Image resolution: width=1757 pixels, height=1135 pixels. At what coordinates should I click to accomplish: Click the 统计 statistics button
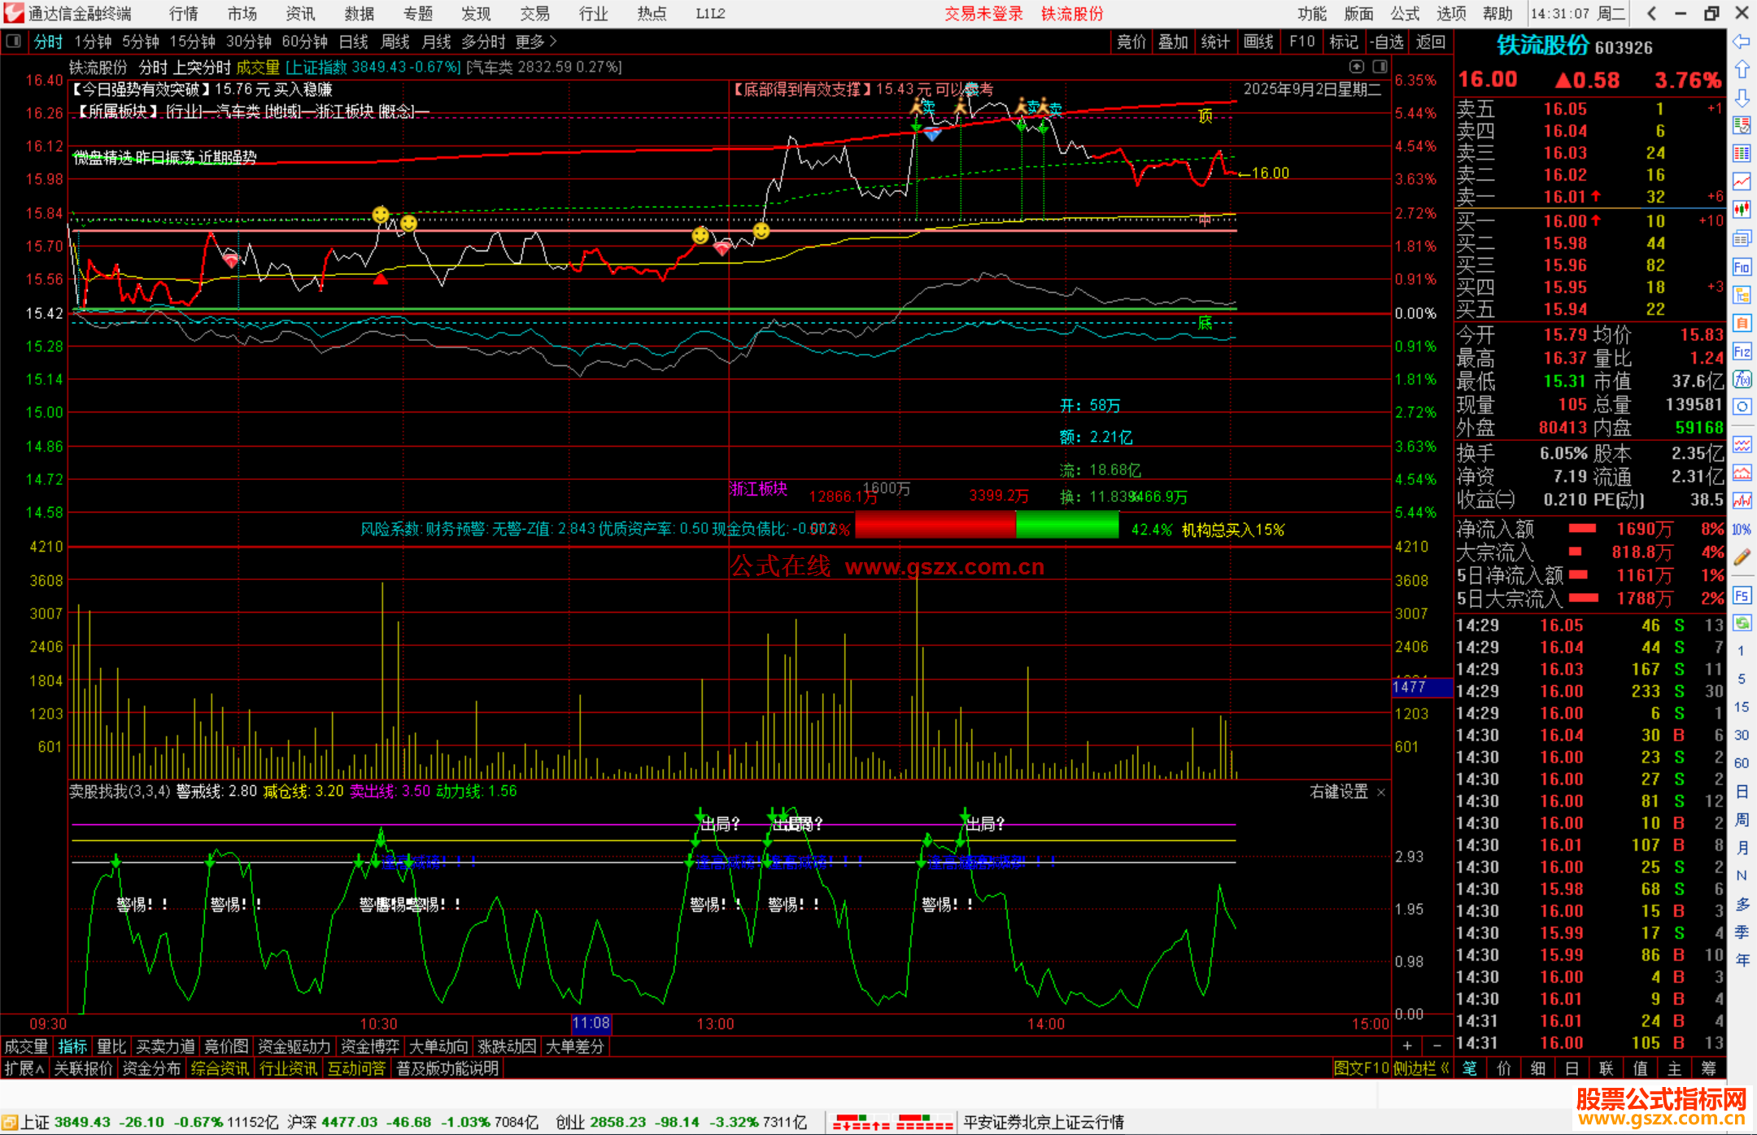[x=1216, y=41]
